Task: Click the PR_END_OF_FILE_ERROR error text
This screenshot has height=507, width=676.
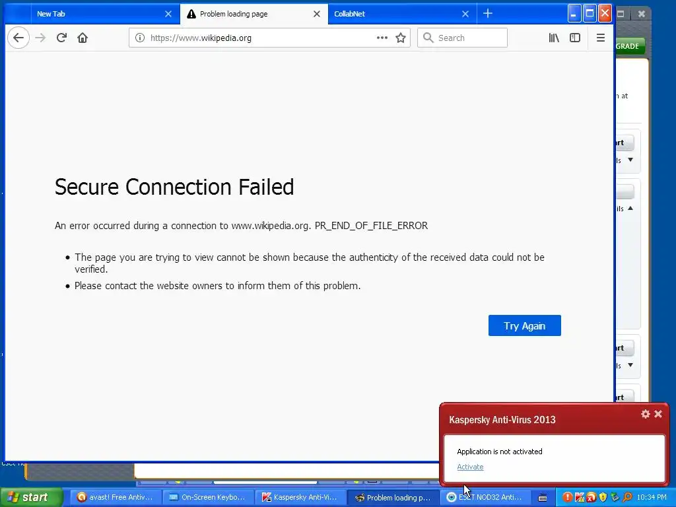Action: [x=371, y=226]
